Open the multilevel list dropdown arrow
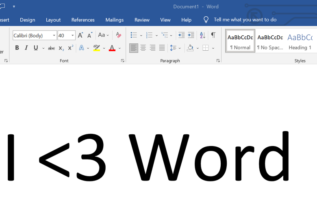Viewport: 317px width, 211px height. 171,36
